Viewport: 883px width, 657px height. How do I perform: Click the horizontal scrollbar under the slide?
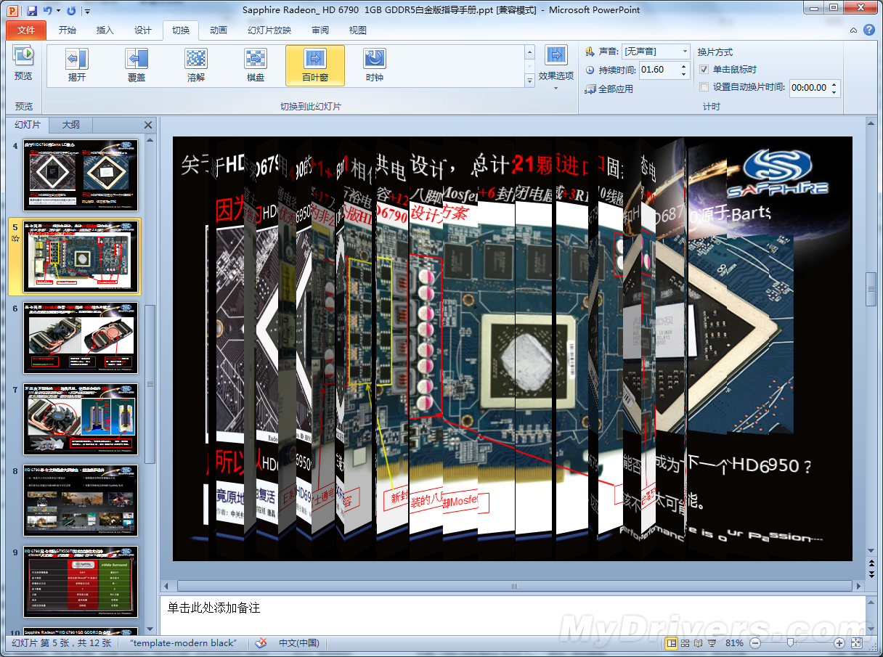point(516,586)
